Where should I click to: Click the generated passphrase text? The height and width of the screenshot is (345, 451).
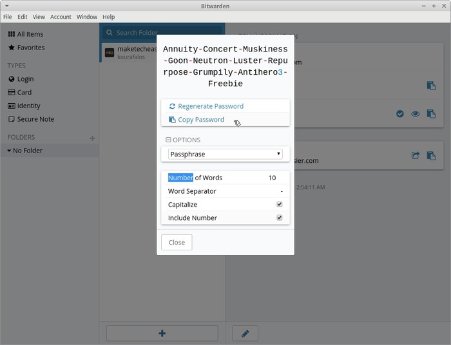pos(225,66)
